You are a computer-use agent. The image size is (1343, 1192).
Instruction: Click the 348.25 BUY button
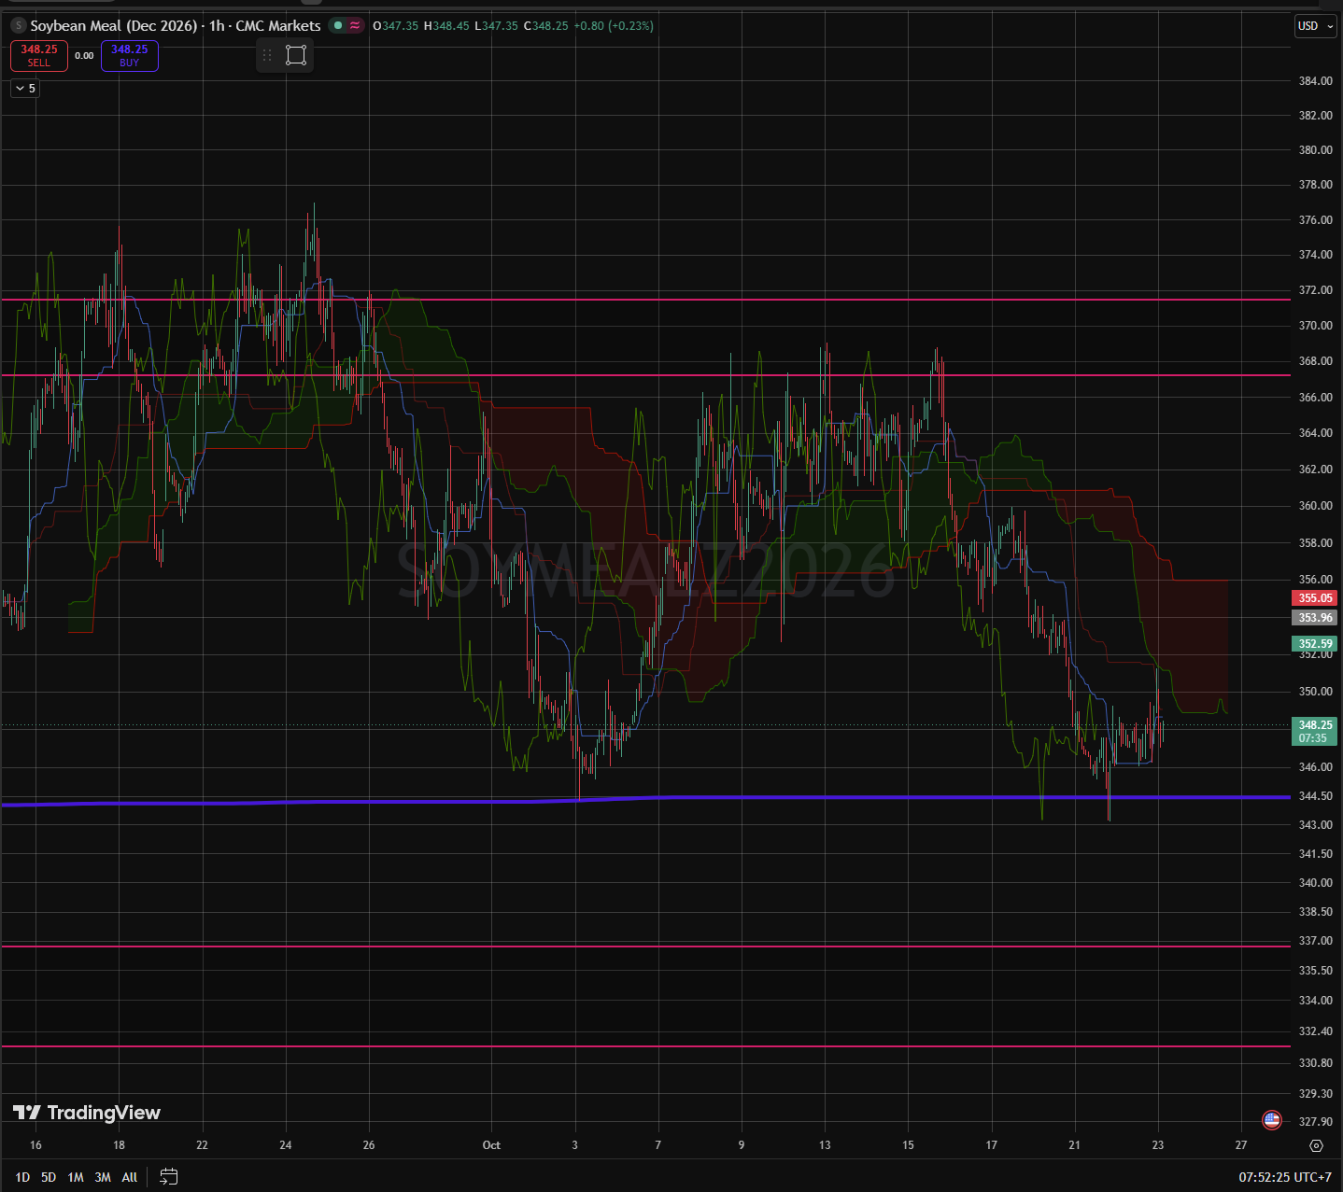click(x=130, y=56)
